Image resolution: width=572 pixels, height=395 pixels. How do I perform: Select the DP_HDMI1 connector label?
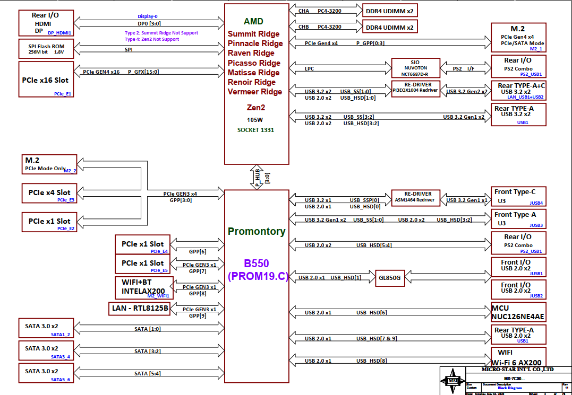coord(59,33)
